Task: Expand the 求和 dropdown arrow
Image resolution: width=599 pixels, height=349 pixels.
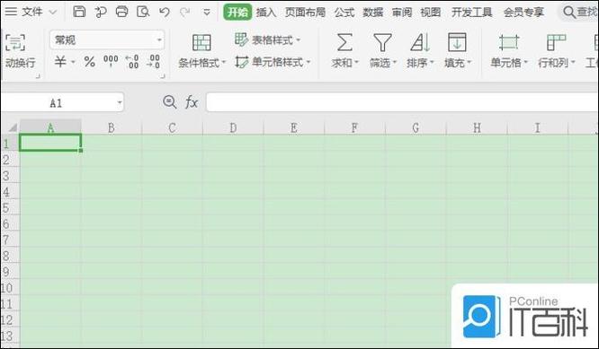Action: tap(356, 62)
